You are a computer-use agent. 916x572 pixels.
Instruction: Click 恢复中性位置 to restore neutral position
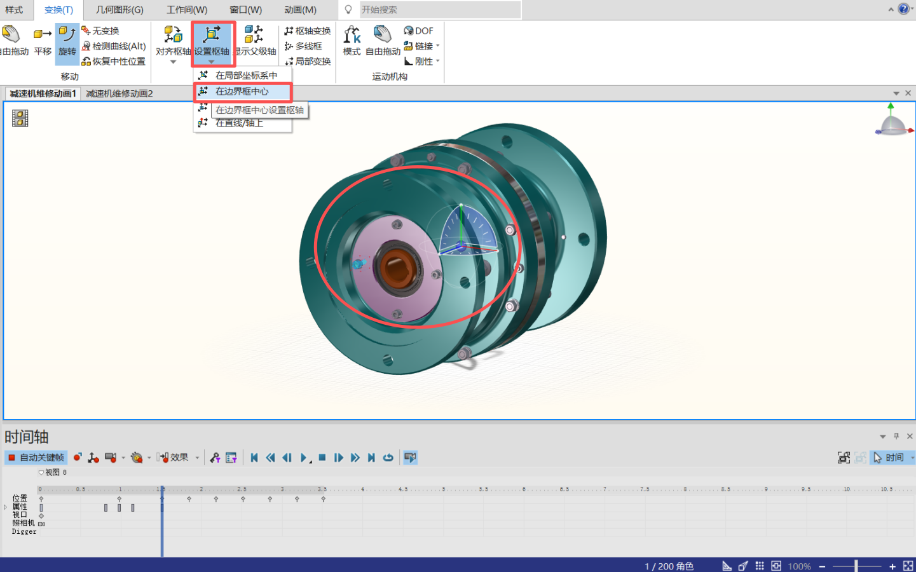[114, 61]
